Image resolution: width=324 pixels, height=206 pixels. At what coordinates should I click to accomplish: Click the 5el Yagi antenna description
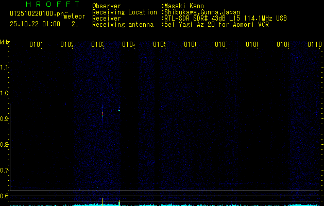[x=216, y=25]
